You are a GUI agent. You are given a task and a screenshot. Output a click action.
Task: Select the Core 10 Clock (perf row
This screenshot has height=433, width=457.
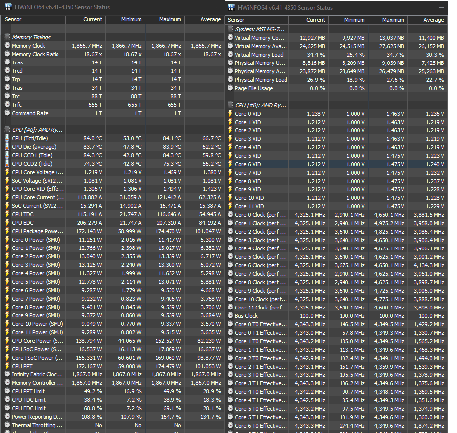click(337, 299)
